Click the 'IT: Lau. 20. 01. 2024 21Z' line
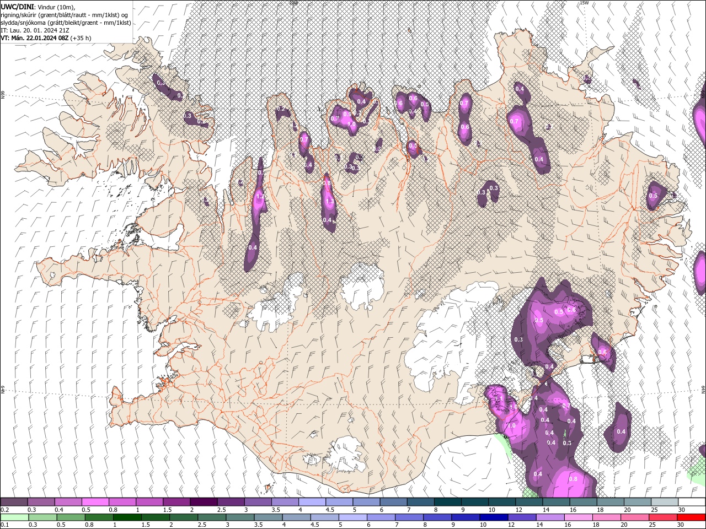The image size is (706, 529). [35, 30]
